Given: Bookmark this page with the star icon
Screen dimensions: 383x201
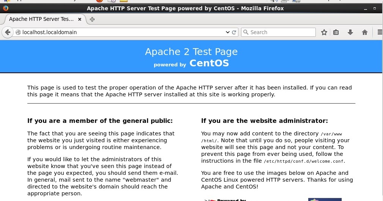Looking at the screenshot, I should (324, 32).
